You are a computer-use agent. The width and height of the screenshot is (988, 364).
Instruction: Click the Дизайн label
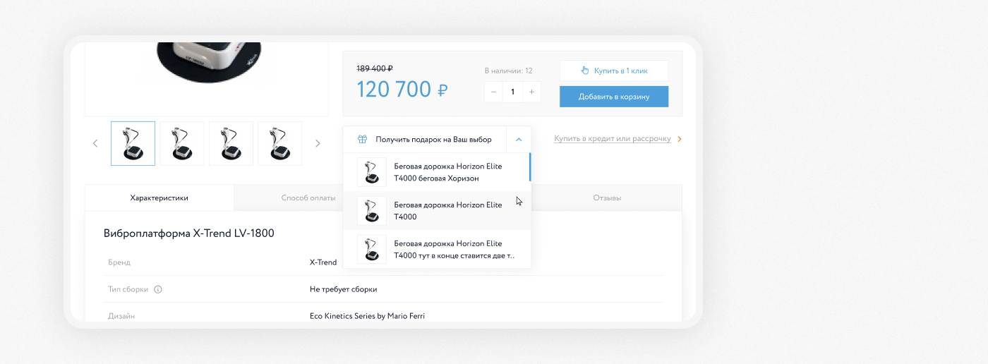(121, 316)
